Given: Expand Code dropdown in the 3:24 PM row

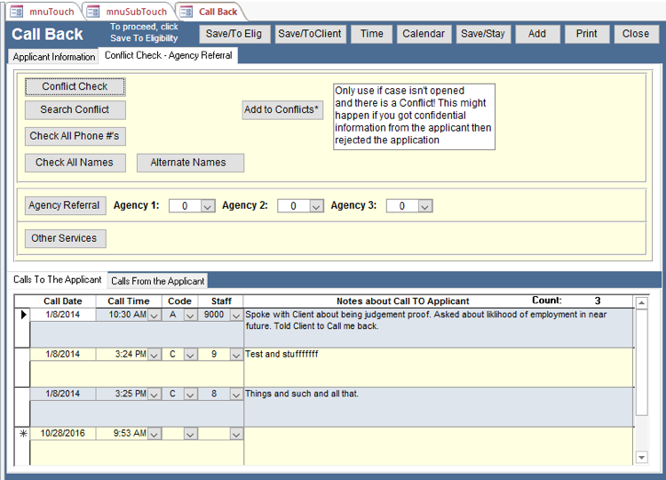Looking at the screenshot, I should coord(190,355).
